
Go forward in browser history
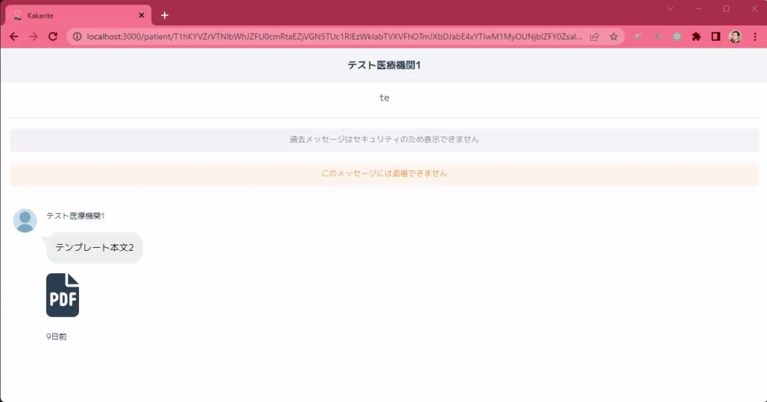pyautogui.click(x=33, y=37)
